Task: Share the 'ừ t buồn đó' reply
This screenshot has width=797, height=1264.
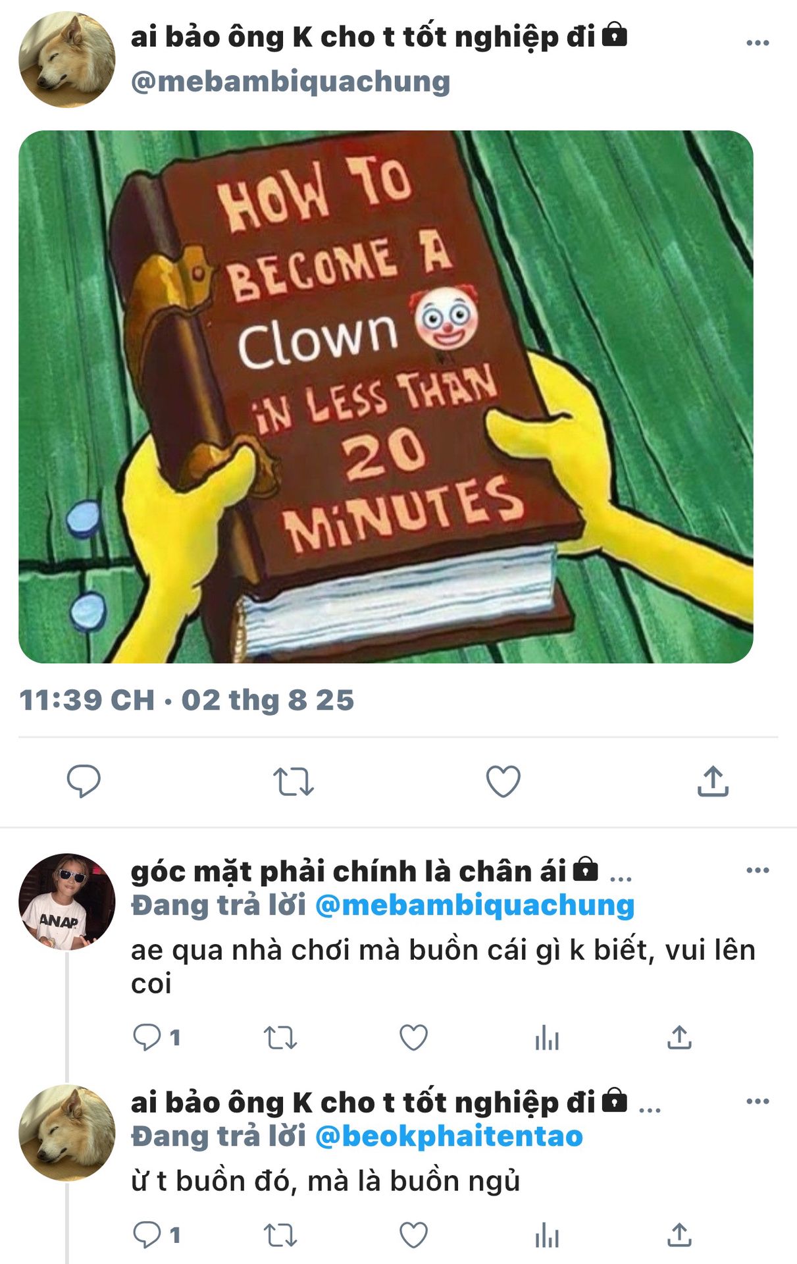Action: (x=679, y=1235)
